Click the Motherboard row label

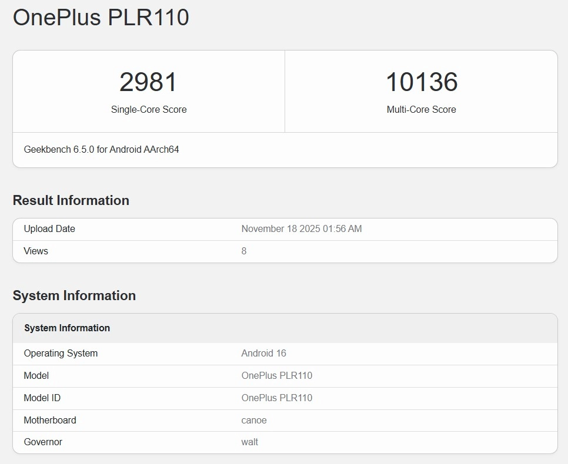click(50, 421)
